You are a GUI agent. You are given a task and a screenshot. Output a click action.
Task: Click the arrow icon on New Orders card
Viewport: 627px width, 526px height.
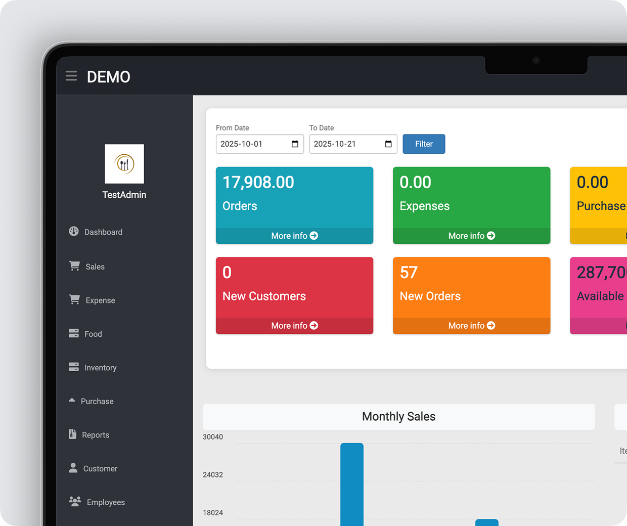[491, 326]
